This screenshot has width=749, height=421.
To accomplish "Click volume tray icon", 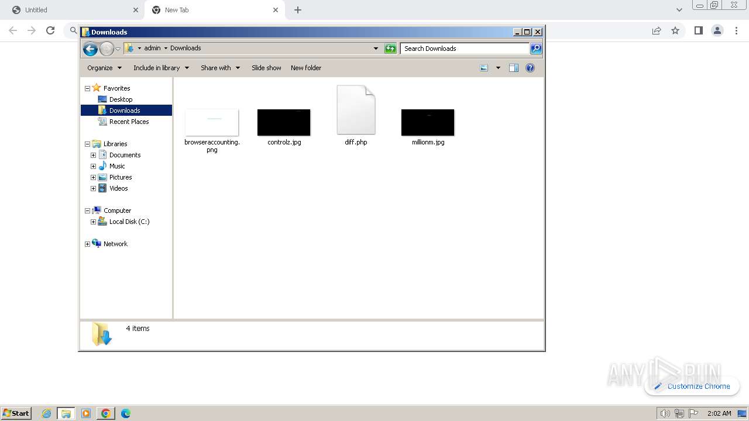I will (x=665, y=413).
